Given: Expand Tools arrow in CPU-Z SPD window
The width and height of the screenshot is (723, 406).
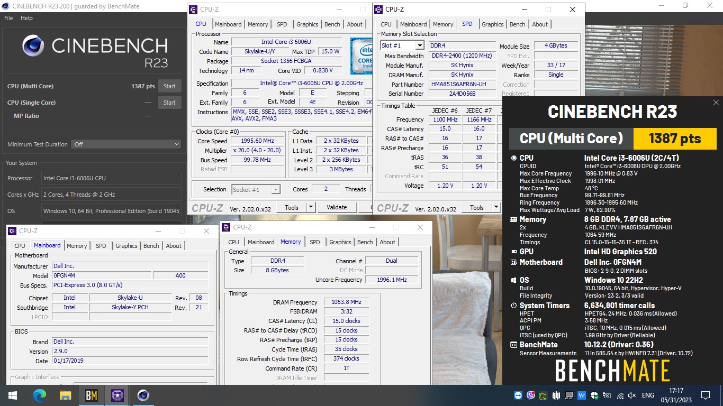Looking at the screenshot, I should (496, 207).
